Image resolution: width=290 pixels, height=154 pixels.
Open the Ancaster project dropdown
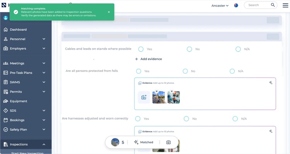click(220, 5)
